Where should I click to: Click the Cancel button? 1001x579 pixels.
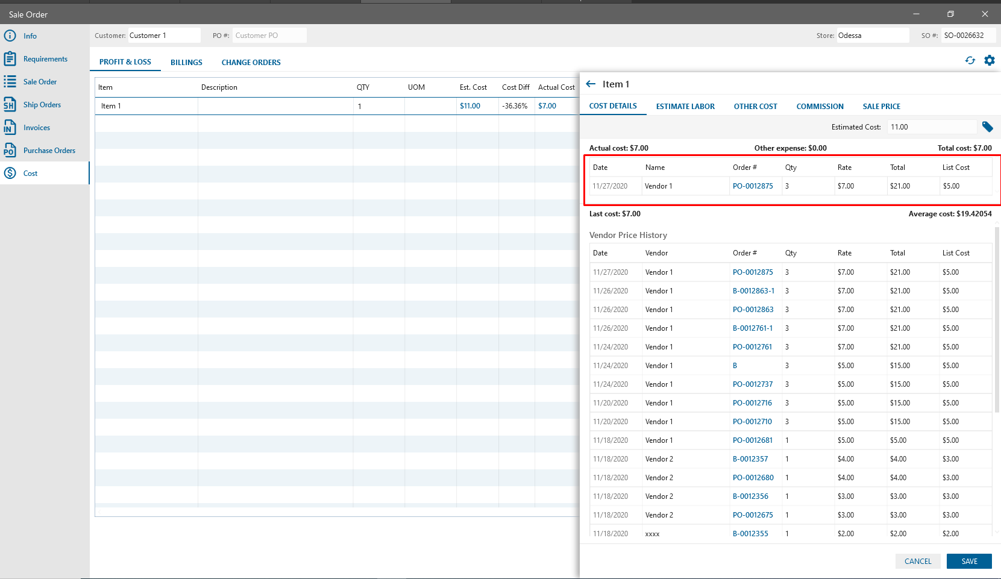[x=917, y=561]
